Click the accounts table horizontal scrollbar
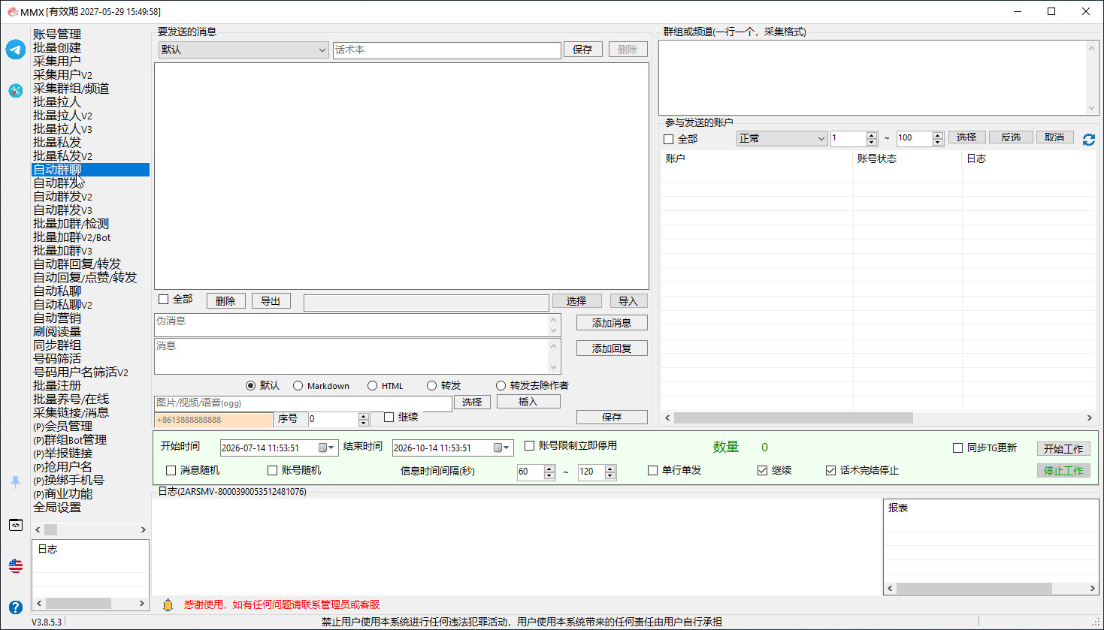The height and width of the screenshot is (630, 1104). click(x=878, y=417)
